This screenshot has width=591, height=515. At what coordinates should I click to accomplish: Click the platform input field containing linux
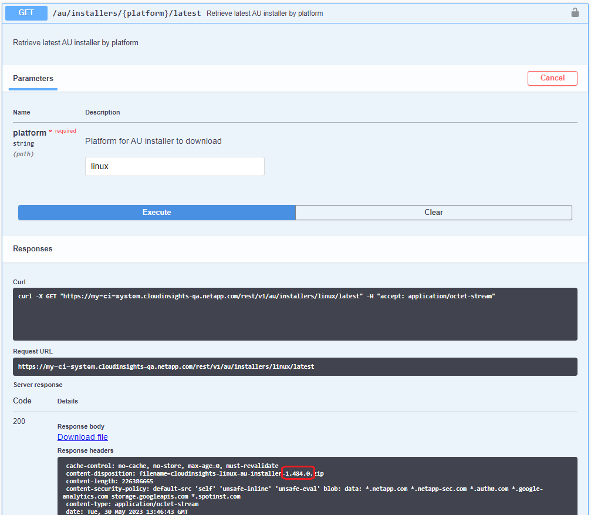[x=174, y=166]
